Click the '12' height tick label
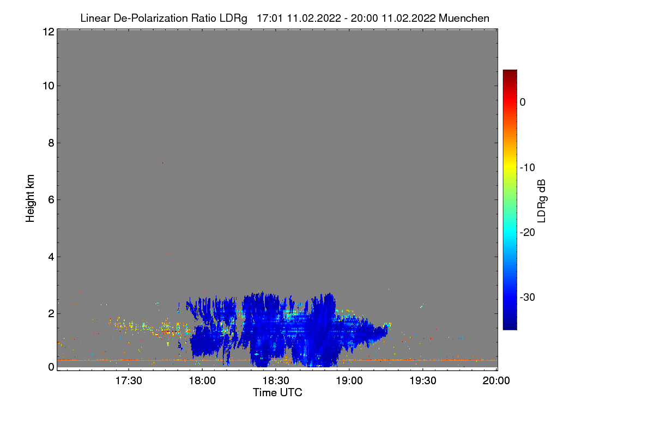This screenshot has width=654, height=436. click(x=48, y=32)
